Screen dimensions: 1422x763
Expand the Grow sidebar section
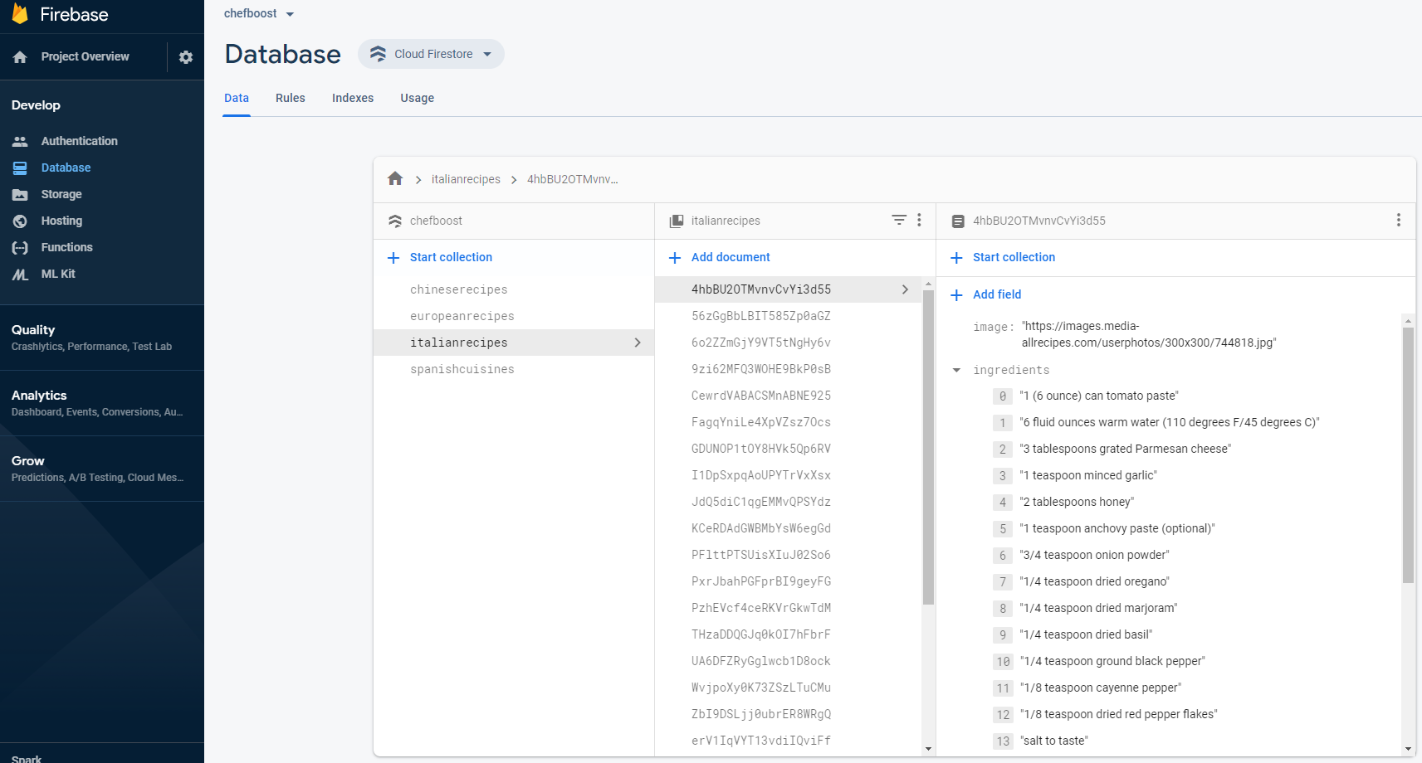coord(102,469)
